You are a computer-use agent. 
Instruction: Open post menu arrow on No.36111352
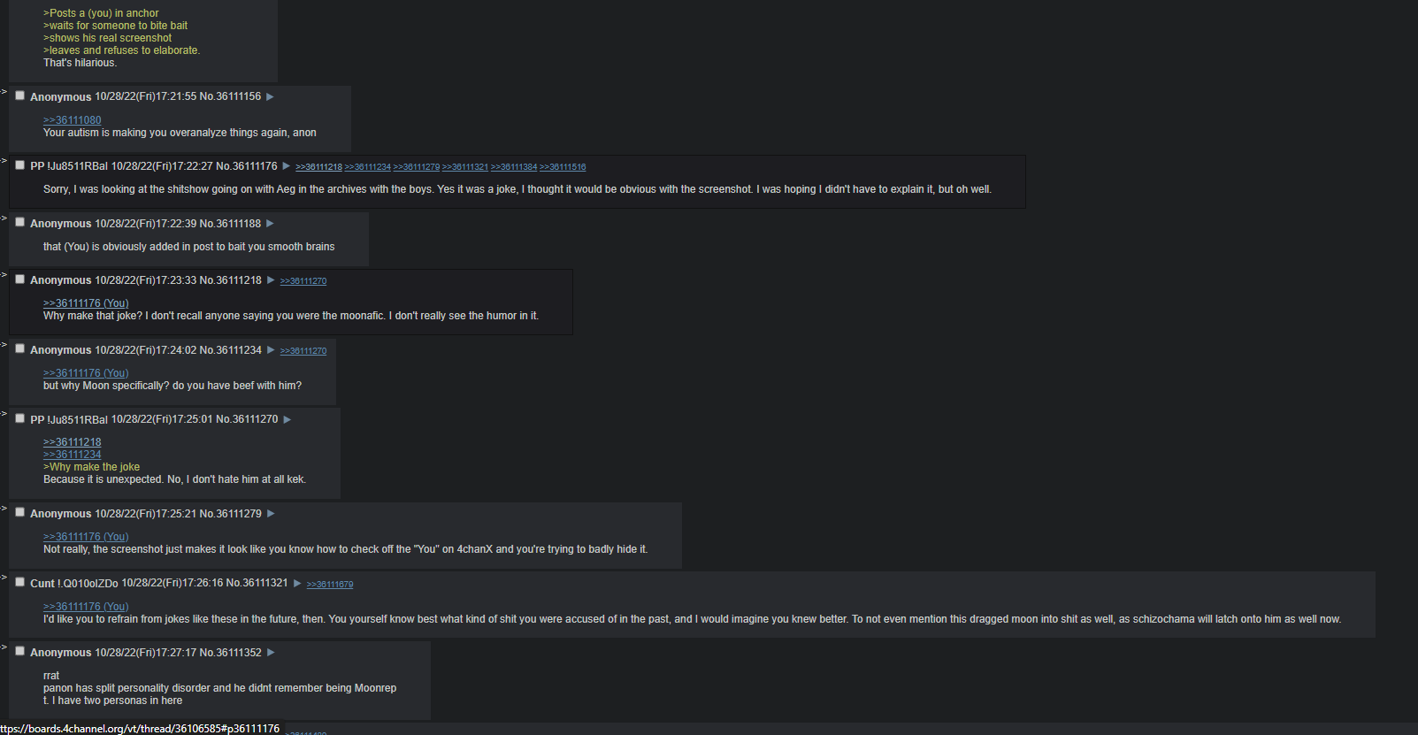point(271,653)
